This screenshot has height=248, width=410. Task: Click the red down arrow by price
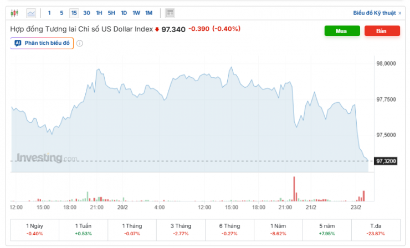157,29
